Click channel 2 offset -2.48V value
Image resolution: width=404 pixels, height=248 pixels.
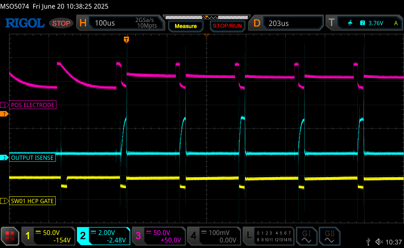[x=116, y=240]
